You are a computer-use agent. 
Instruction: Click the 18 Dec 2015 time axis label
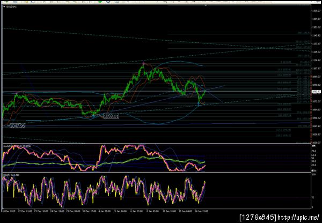point(9,211)
